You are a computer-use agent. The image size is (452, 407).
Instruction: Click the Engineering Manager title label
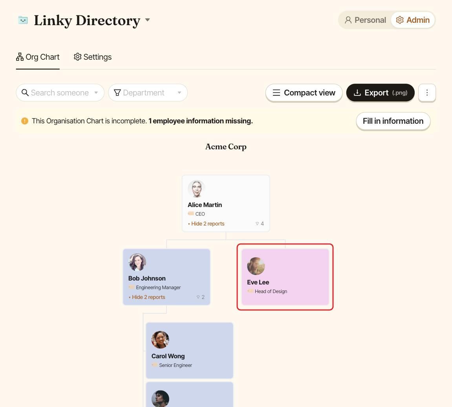point(158,287)
